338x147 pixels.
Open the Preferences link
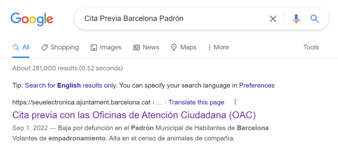click(x=257, y=86)
